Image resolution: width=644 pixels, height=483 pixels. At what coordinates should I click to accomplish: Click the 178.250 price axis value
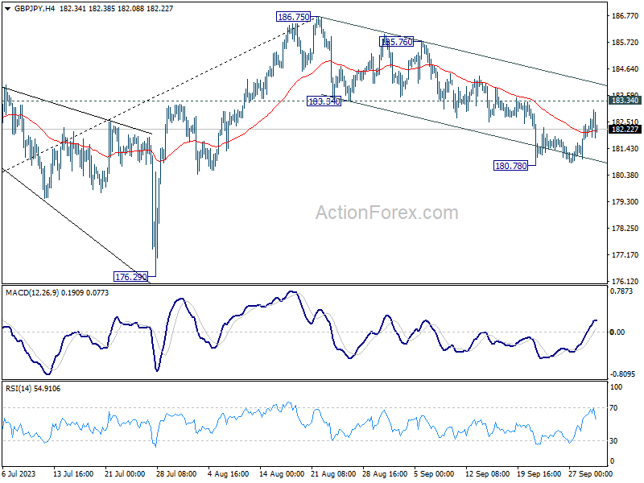(x=625, y=229)
